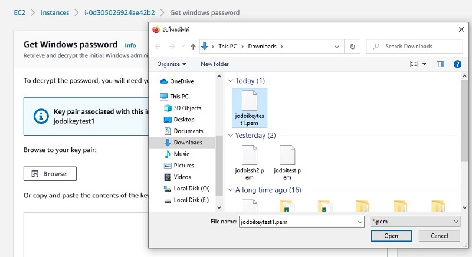Screen dimensions: 472x257
Task: Click the Open button
Action: pyautogui.click(x=391, y=236)
